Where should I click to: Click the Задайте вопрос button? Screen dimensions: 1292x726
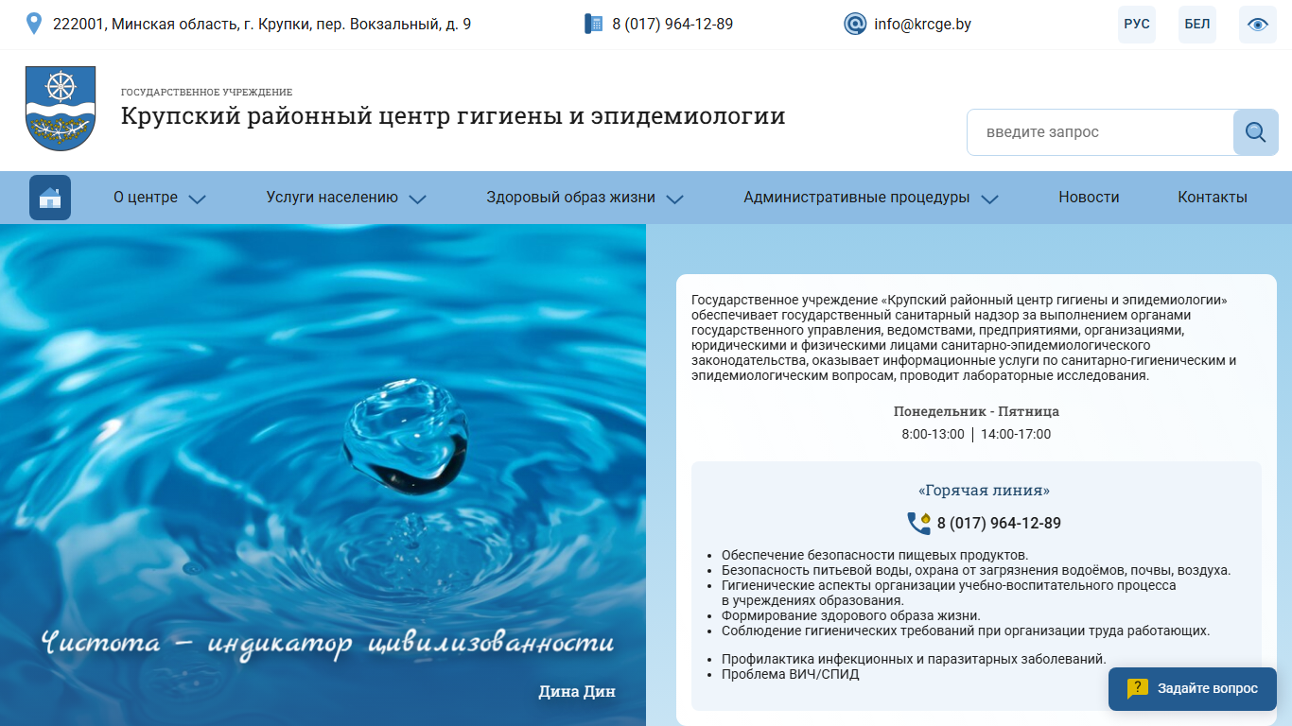(1193, 689)
